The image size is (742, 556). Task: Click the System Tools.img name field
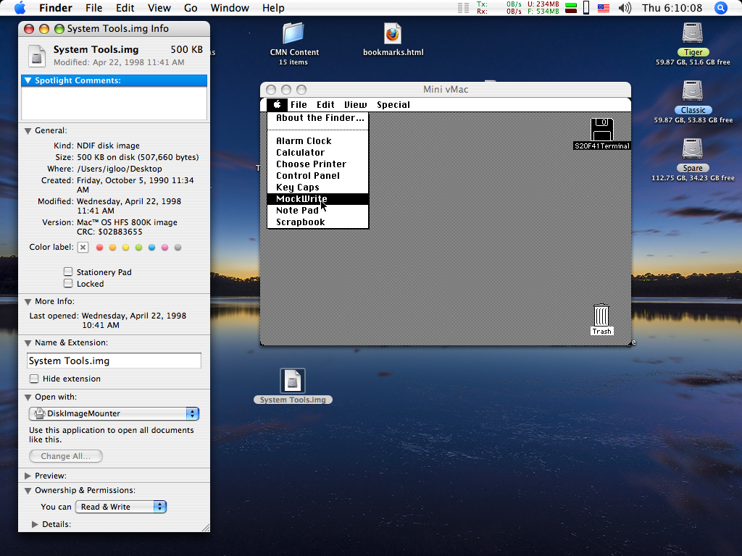tap(114, 361)
